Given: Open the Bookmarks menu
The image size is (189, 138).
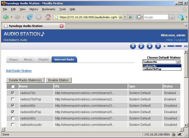Looking at the screenshot, I should [49, 9].
